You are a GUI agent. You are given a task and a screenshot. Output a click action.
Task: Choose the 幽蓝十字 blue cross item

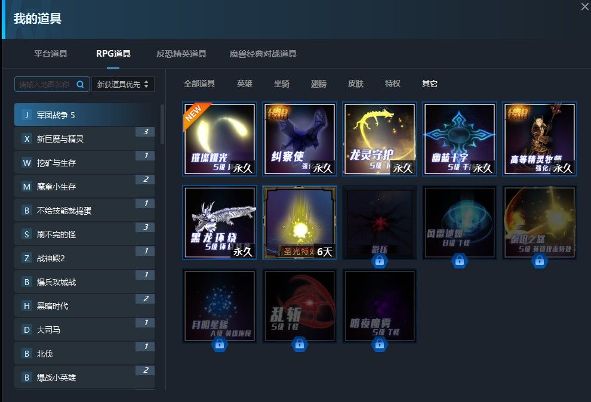(x=459, y=139)
